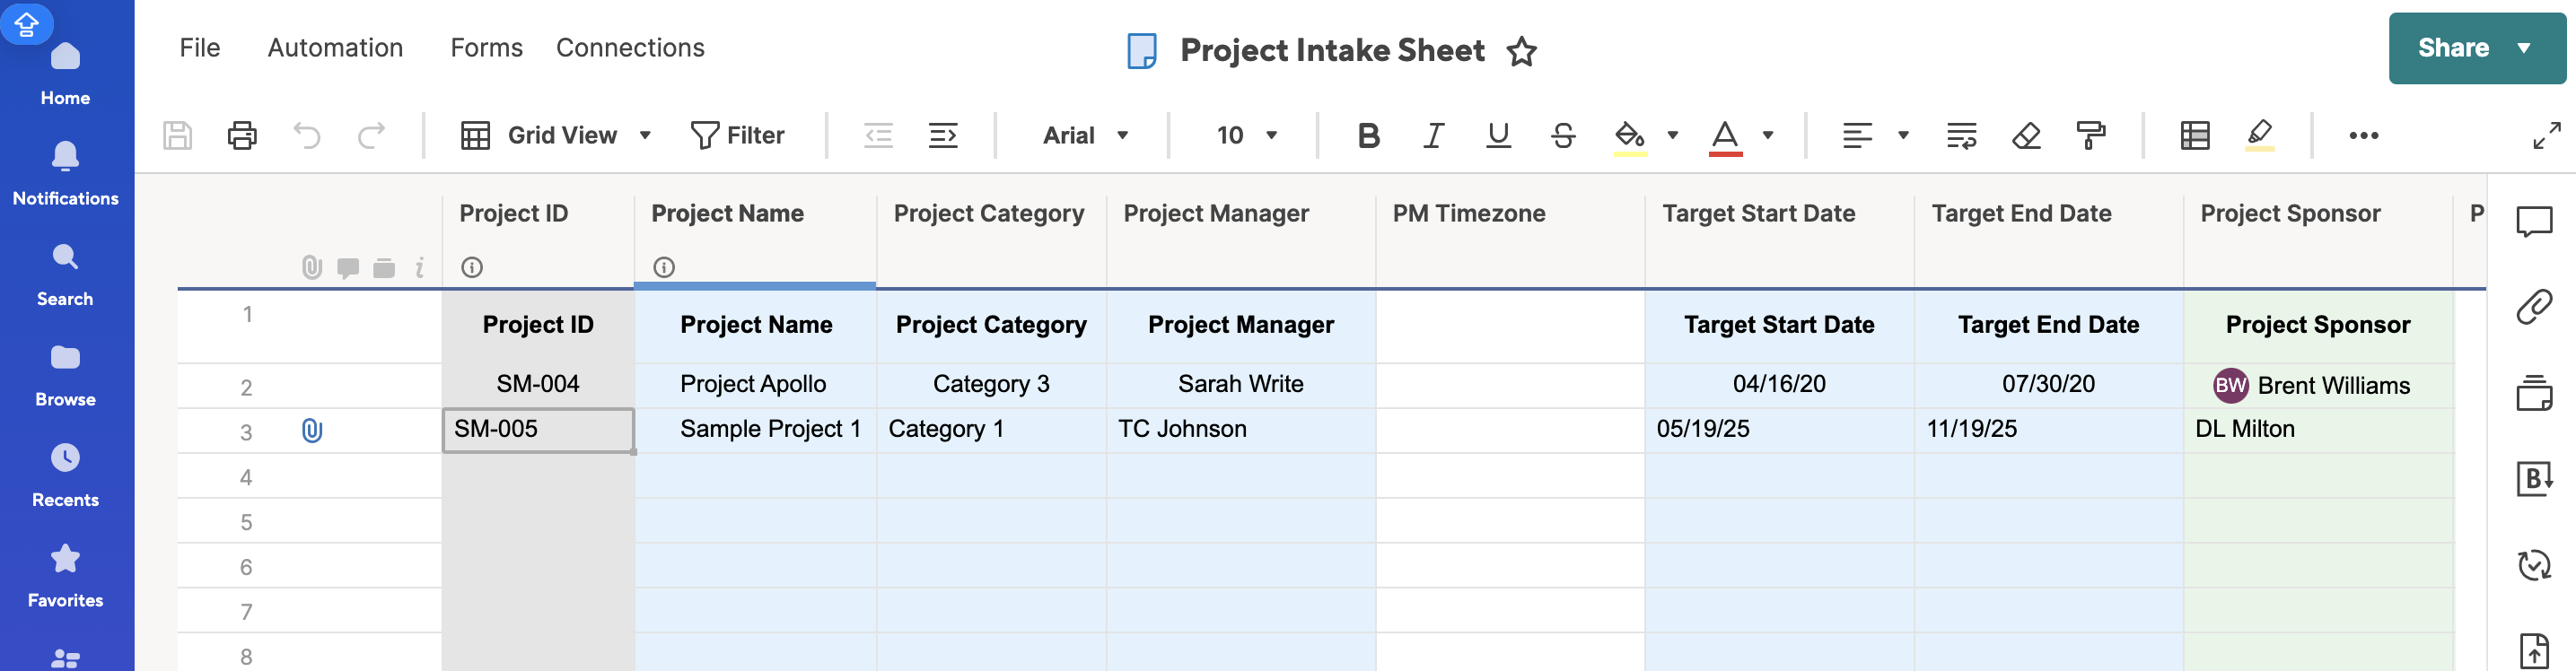
Task: Select row number 4
Action: [246, 477]
